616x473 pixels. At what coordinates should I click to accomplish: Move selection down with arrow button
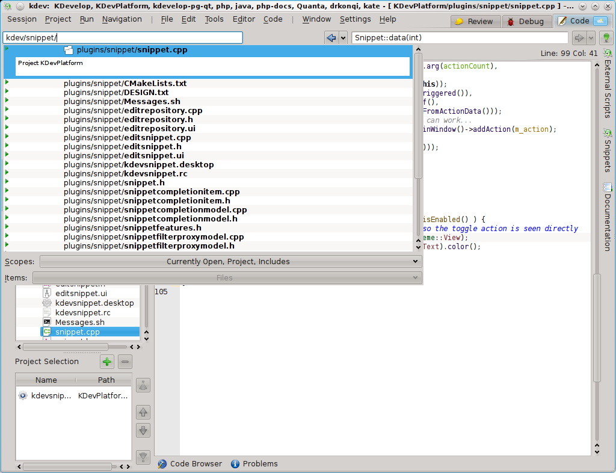click(x=143, y=430)
